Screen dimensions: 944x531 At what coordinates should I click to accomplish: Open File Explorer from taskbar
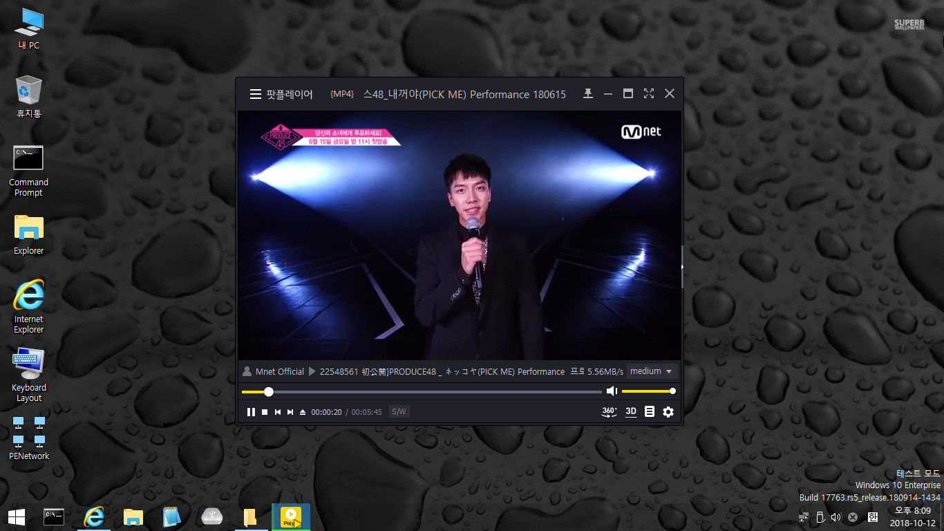[133, 516]
